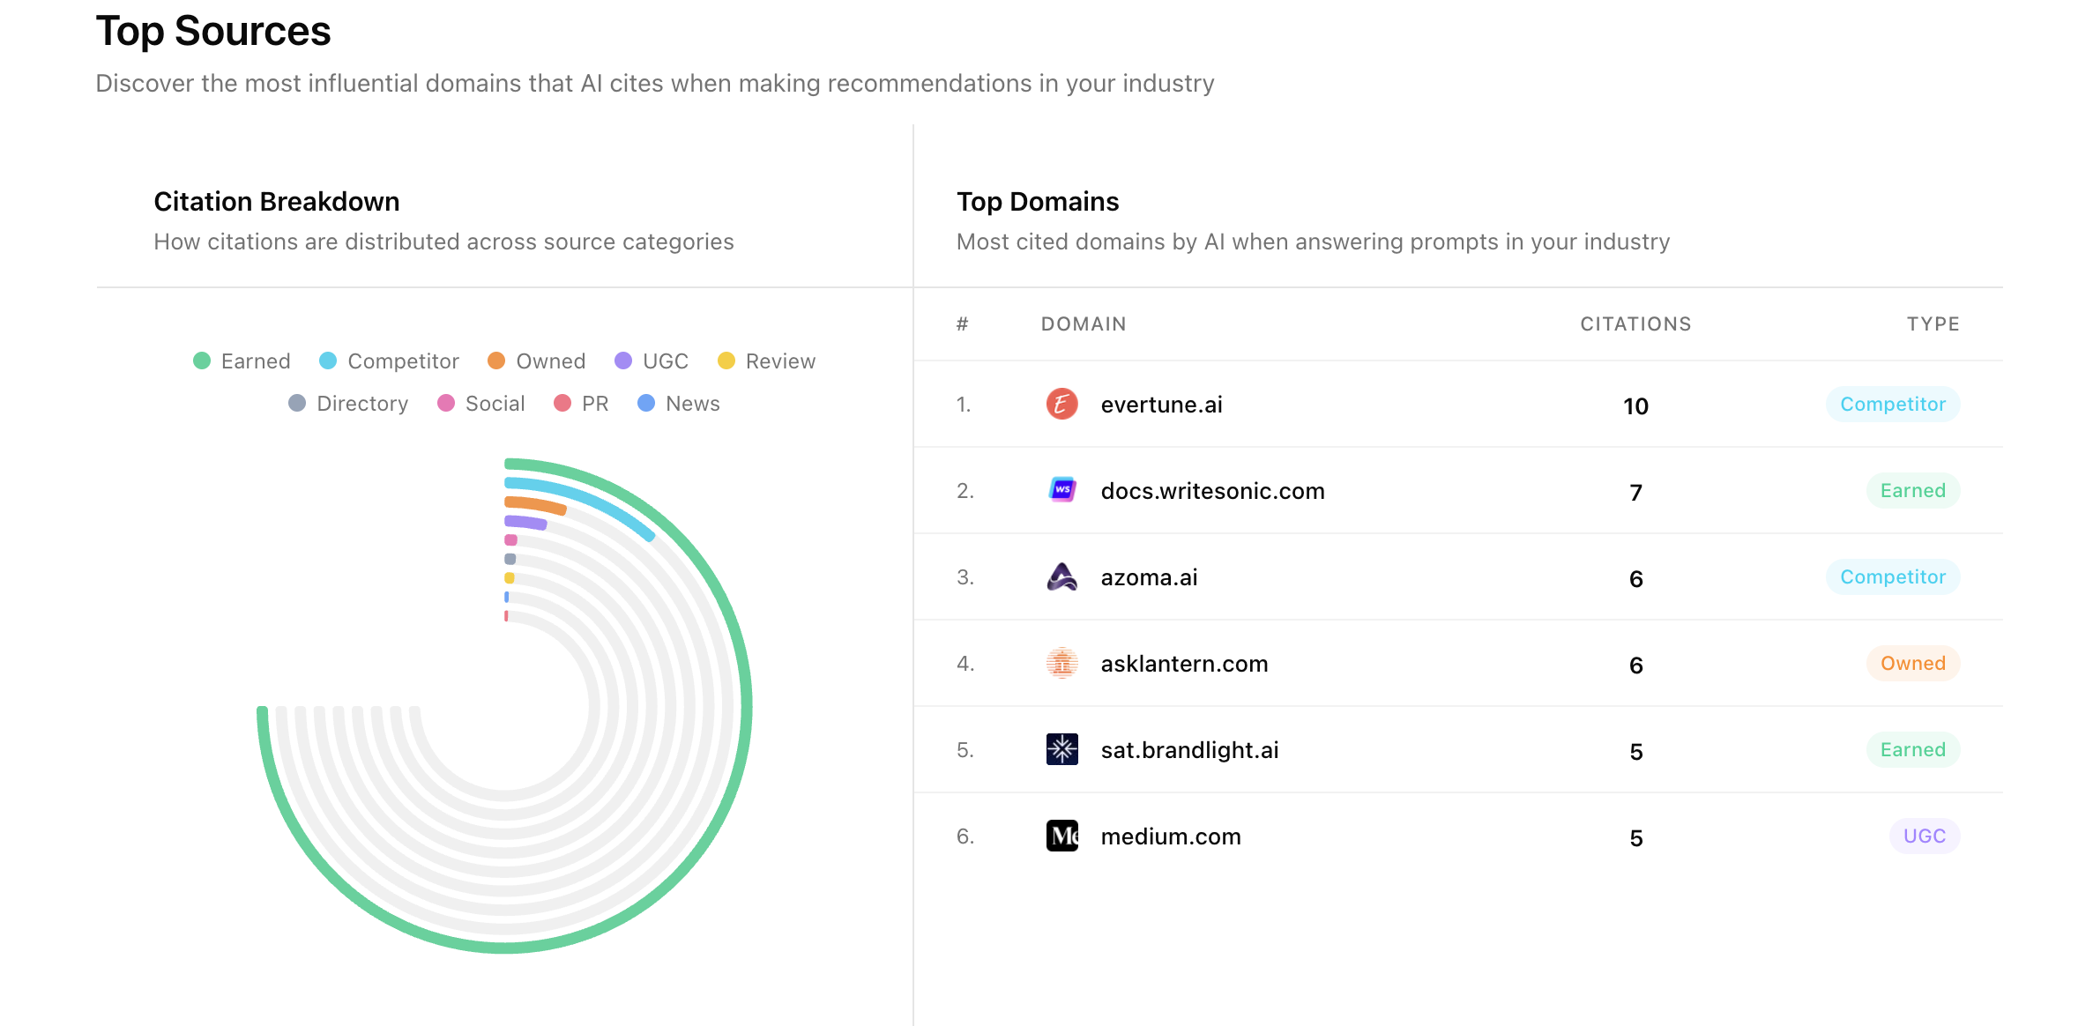Click the pink Social legend color dot
Screen dimensions: 2093x1026
coord(448,403)
